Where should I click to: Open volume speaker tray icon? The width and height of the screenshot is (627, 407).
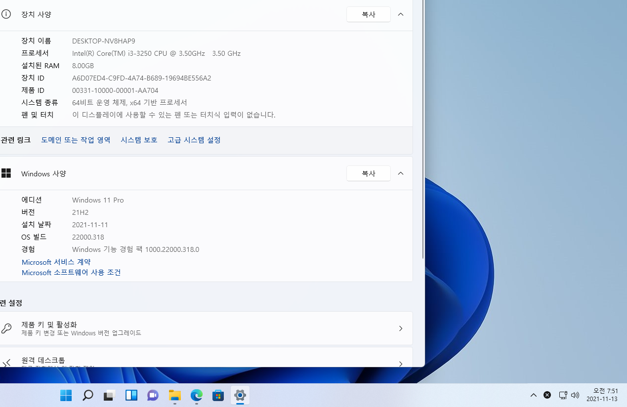pos(575,395)
